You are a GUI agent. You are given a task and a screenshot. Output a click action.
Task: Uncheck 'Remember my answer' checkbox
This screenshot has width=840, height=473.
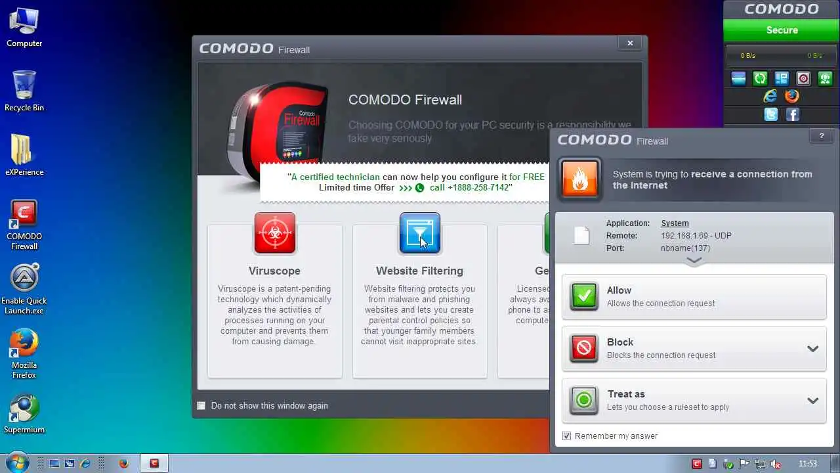tap(567, 436)
